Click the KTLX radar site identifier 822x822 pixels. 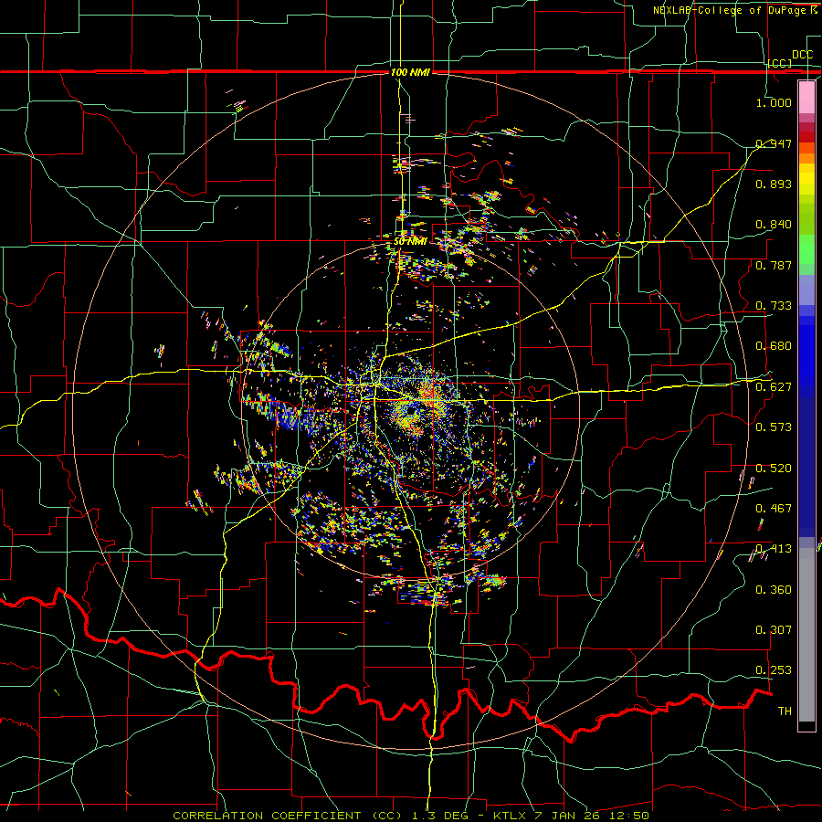click(510, 816)
